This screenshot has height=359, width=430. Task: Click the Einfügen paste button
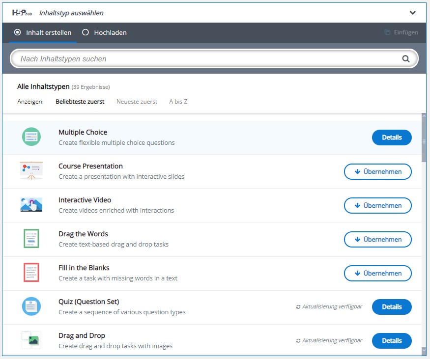point(401,32)
